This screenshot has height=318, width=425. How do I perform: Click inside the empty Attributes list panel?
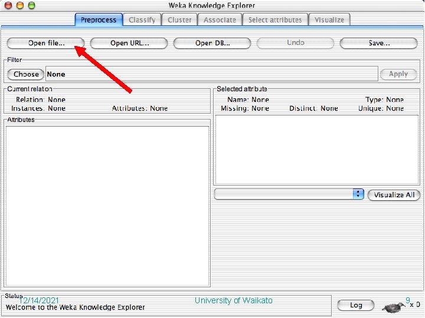[107, 206]
